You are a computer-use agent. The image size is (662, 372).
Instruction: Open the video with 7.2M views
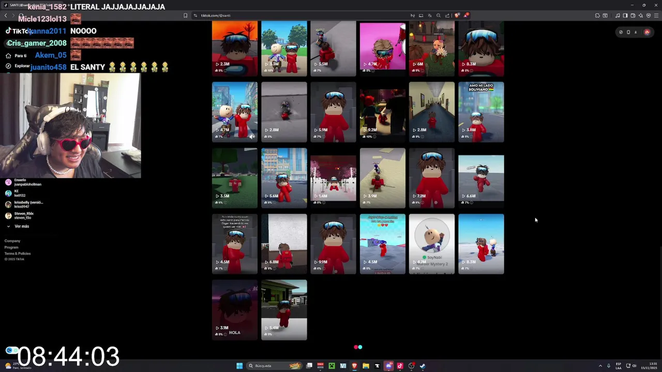pyautogui.click(x=432, y=178)
